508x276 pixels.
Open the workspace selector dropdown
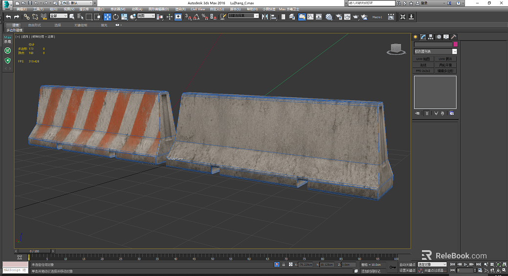[x=76, y=3]
